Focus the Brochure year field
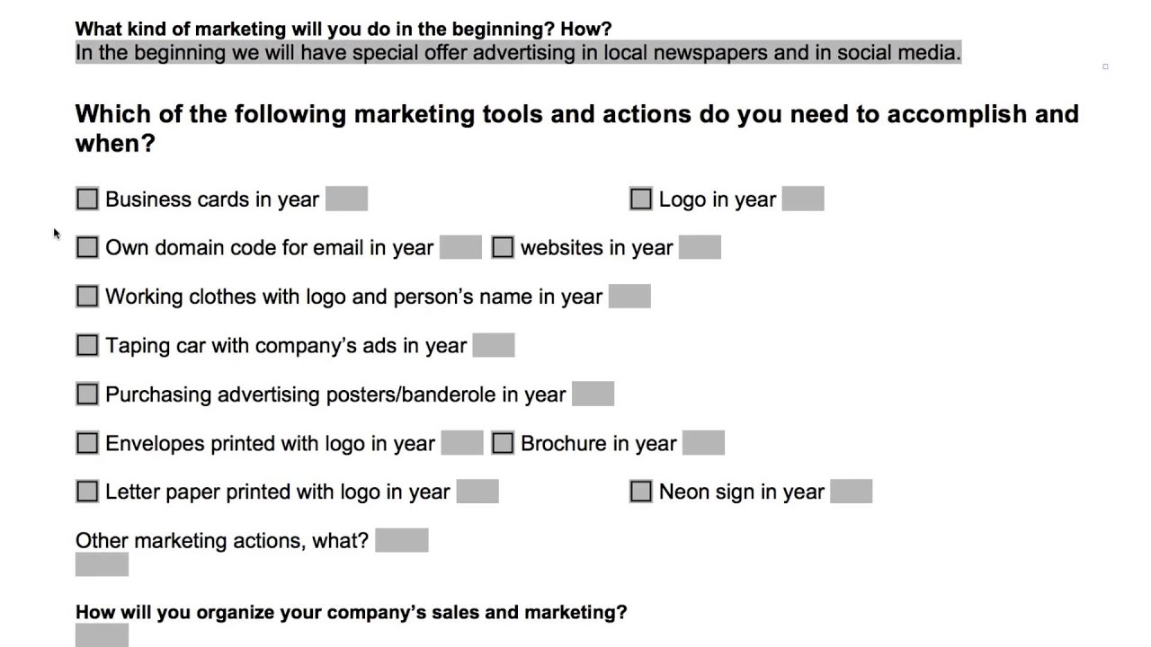 [703, 443]
